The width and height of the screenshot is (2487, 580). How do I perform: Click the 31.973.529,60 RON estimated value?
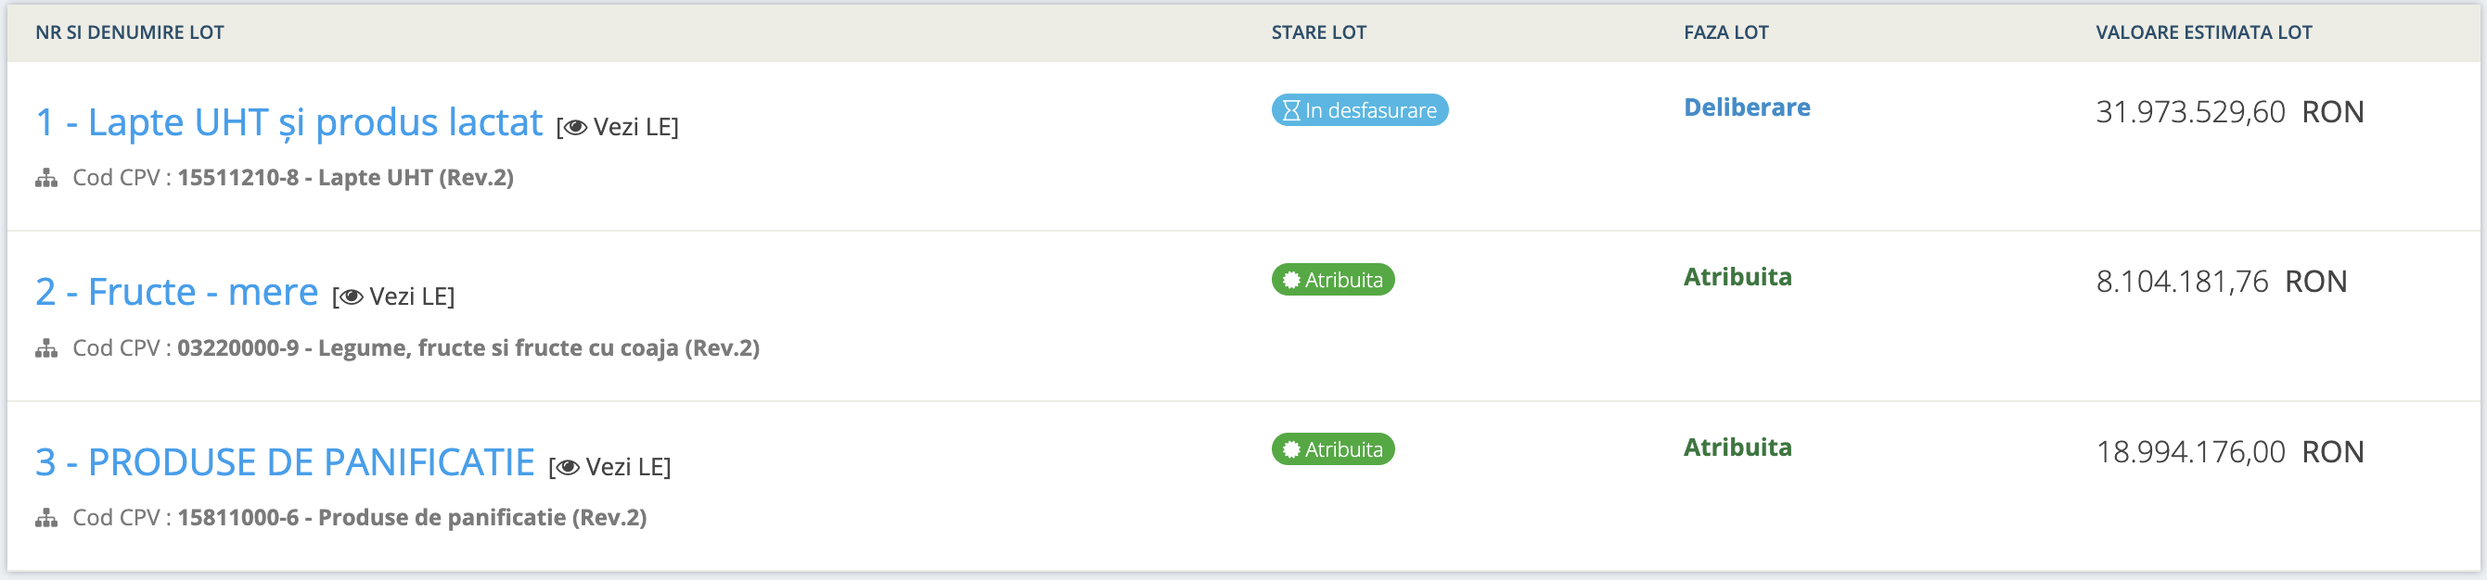point(2228,112)
